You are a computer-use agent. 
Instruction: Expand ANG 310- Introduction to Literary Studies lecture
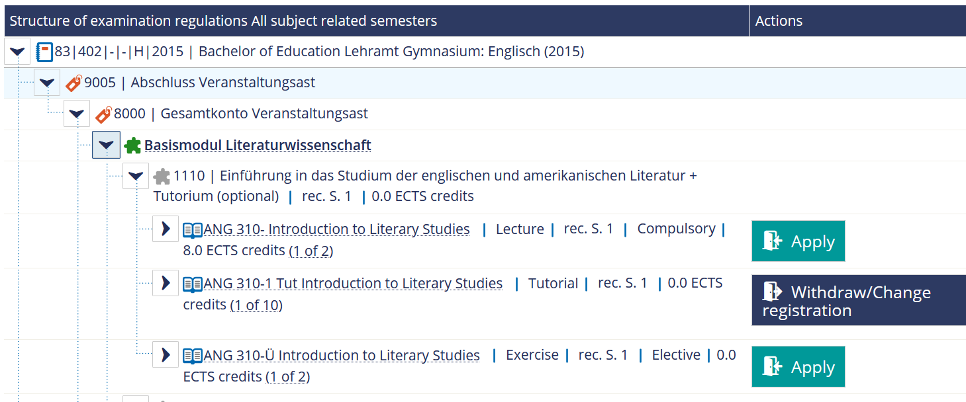[166, 229]
